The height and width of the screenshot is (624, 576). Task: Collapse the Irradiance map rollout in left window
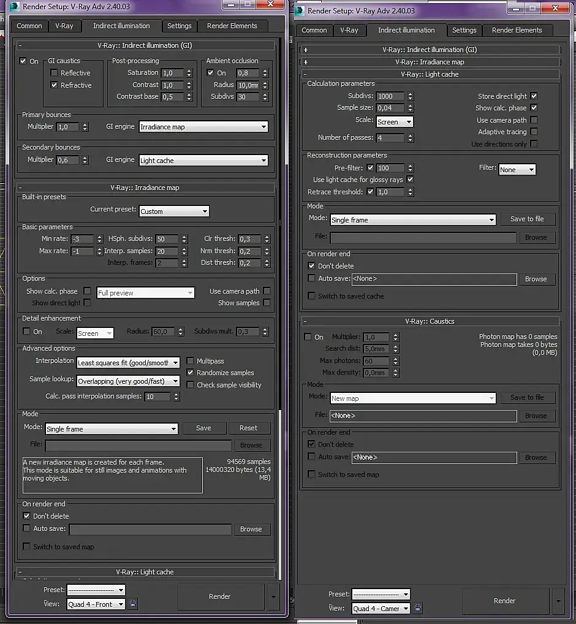(x=20, y=188)
